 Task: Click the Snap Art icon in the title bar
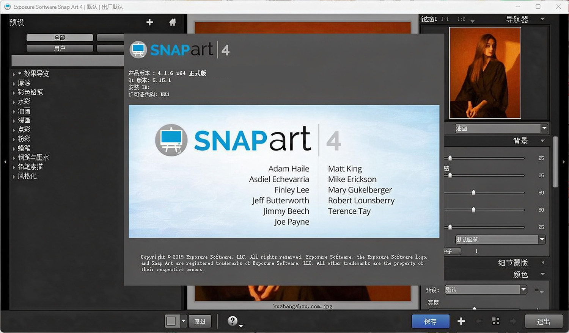click(7, 7)
